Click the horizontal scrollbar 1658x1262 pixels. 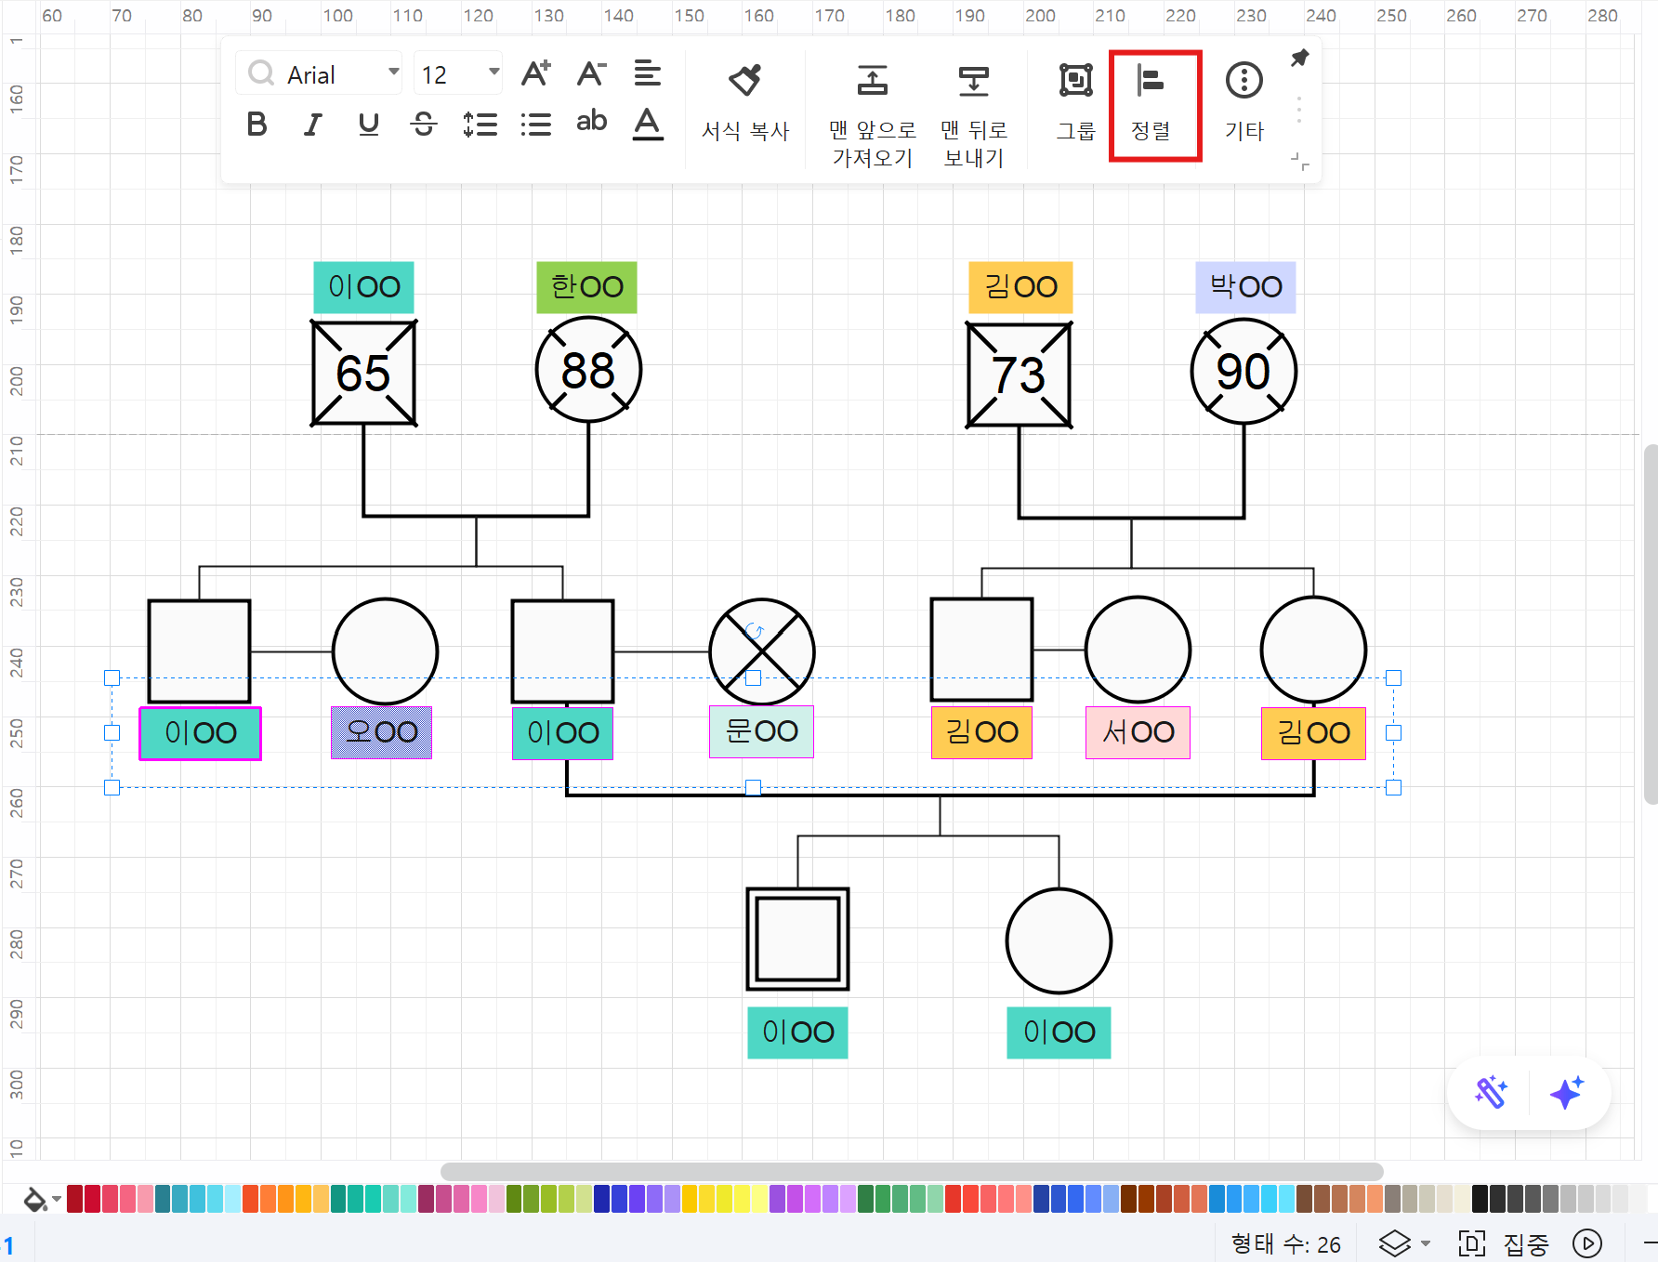coord(911,1171)
